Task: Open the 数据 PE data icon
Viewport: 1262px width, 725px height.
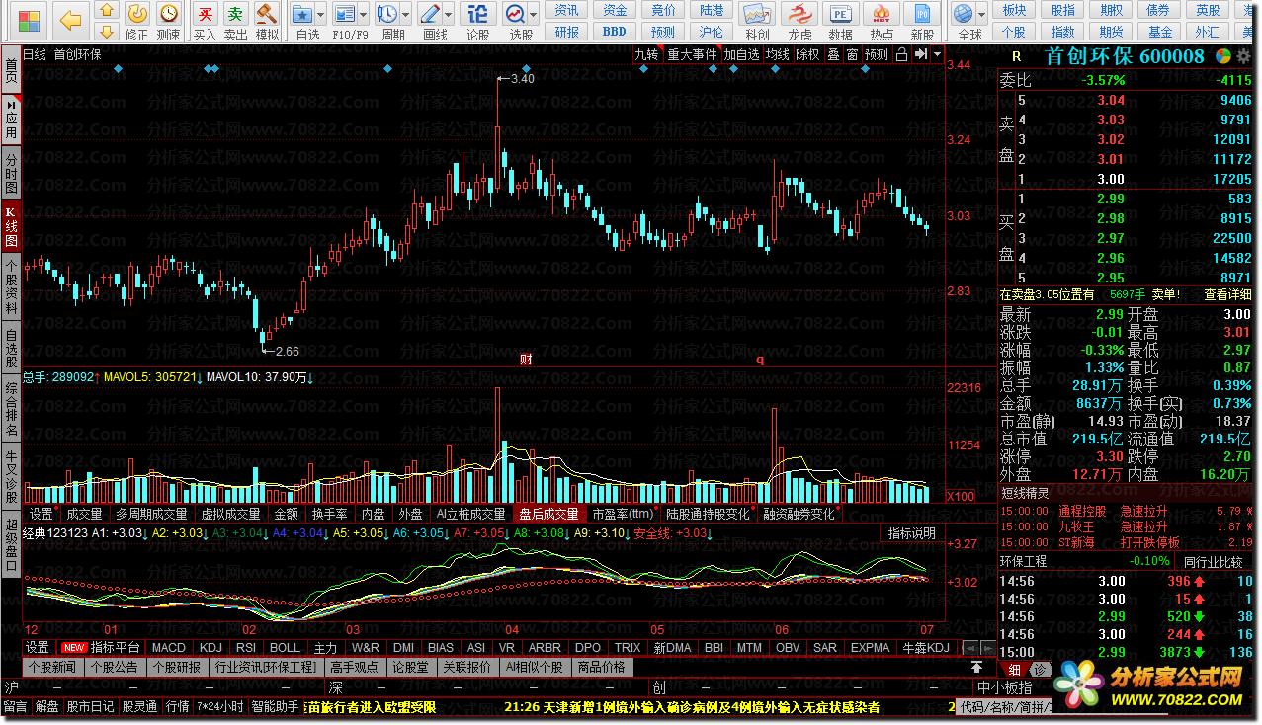Action: (840, 14)
